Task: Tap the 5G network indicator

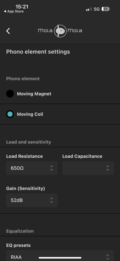Action: click(x=97, y=9)
